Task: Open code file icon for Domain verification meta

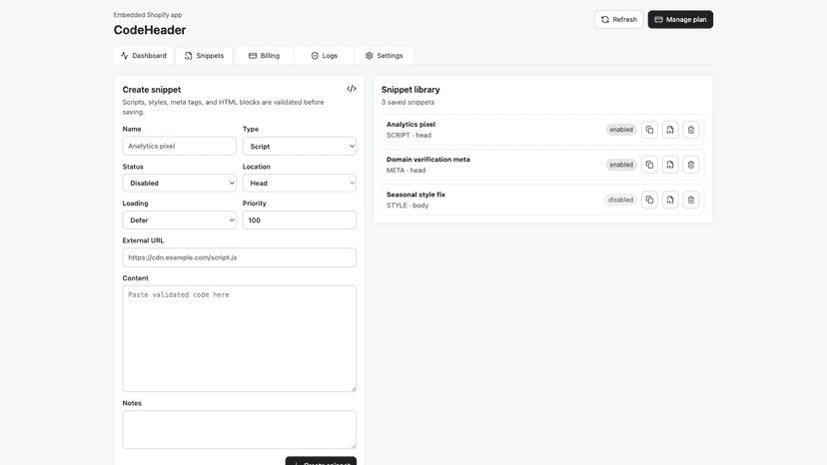Action: point(670,165)
